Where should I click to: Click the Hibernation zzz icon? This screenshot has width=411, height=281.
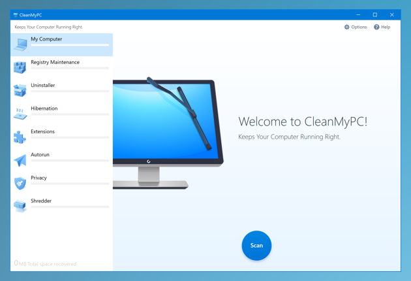click(x=20, y=114)
